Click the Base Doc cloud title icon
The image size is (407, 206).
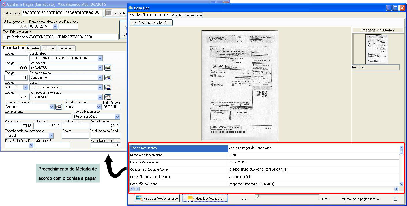[x=131, y=8]
